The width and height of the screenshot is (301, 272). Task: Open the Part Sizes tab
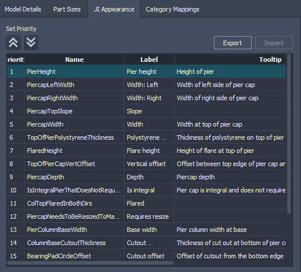click(x=67, y=9)
